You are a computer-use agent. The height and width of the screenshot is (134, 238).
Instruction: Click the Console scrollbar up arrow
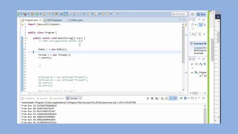tap(205, 106)
